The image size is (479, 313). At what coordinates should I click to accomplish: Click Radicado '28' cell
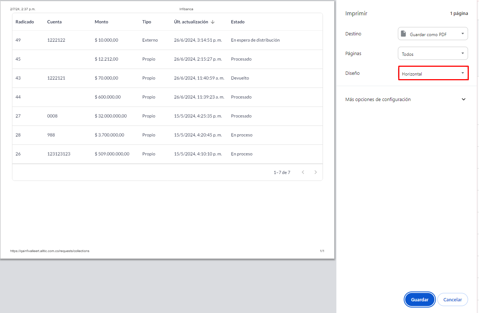(x=18, y=135)
